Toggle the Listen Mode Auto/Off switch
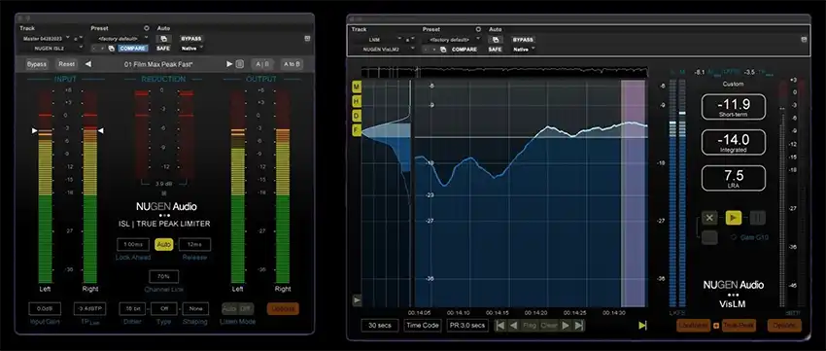Image resolution: width=826 pixels, height=351 pixels. point(237,308)
